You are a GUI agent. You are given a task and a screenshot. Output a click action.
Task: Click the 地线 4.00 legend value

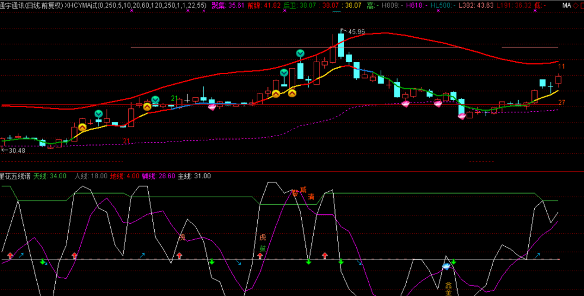pyautogui.click(x=125, y=176)
